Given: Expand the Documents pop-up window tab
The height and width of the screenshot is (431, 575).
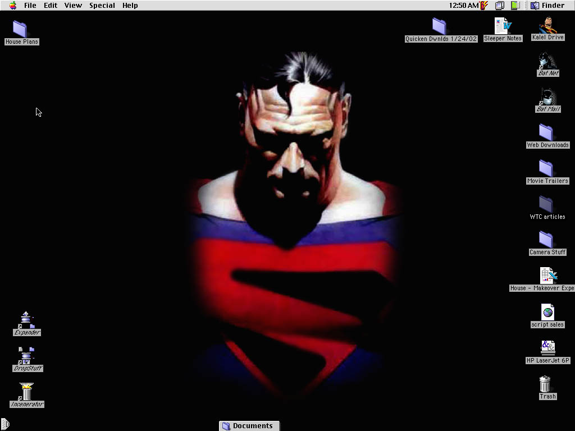Looking at the screenshot, I should 249,426.
